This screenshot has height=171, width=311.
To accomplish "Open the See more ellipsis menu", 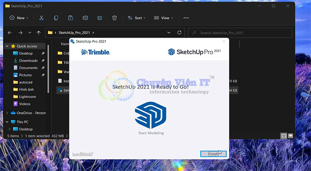I will (x=186, y=18).
